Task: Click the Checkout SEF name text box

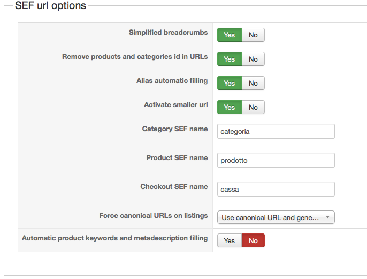Action: tap(276, 189)
